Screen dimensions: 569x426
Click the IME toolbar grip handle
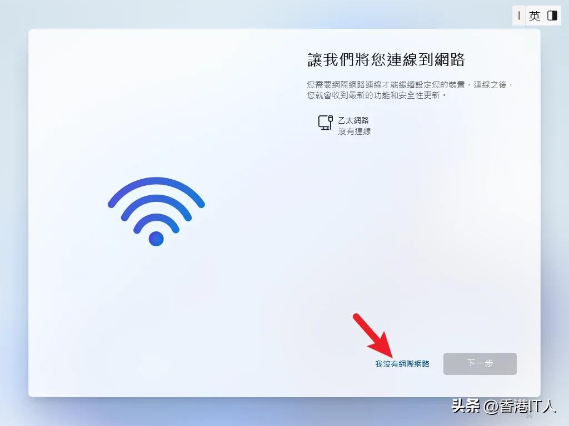pyautogui.click(x=519, y=16)
